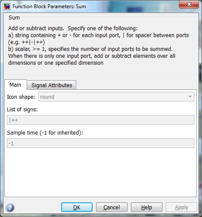The height and width of the screenshot is (217, 202).
Task: Open documentation with the Help button
Action: coord(146,207)
